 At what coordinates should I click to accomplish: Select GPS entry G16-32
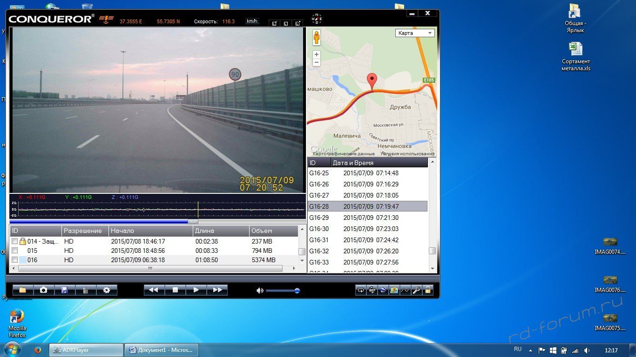point(367,251)
